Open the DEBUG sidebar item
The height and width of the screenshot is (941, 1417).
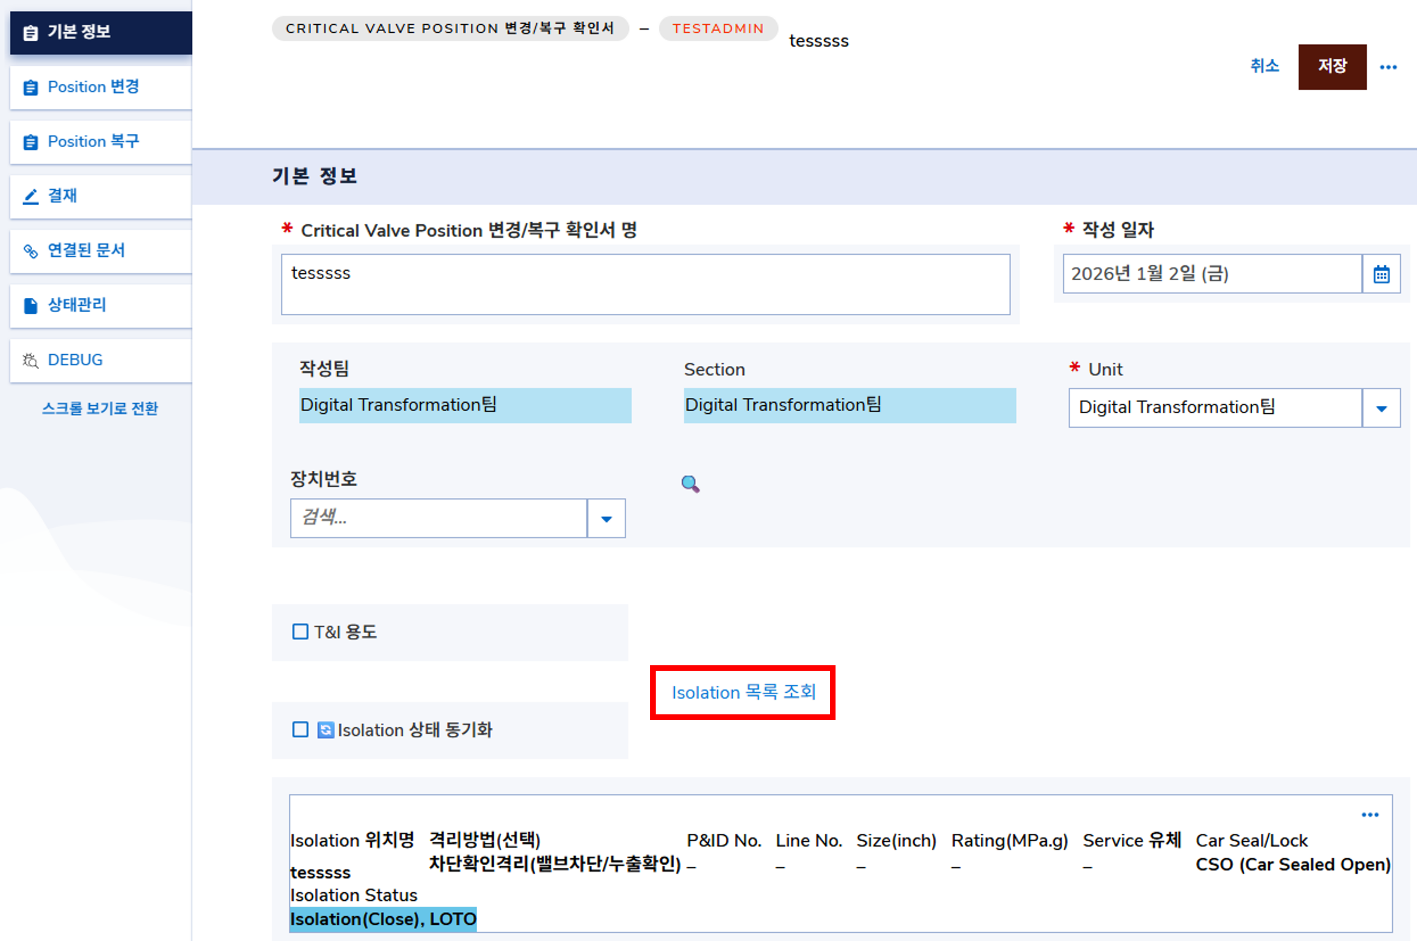(x=75, y=360)
